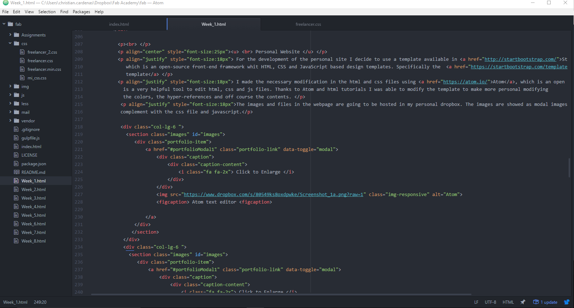Click the fab root folder icon

(x=10, y=24)
